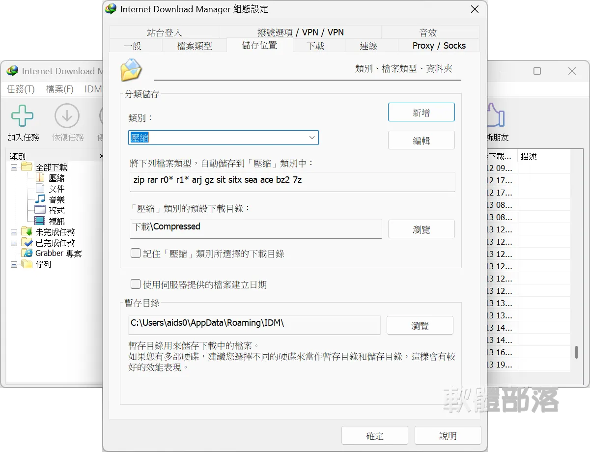Enable 使用伺服器提供的檔案建立日期 checkbox
The height and width of the screenshot is (452, 590).
136,284
